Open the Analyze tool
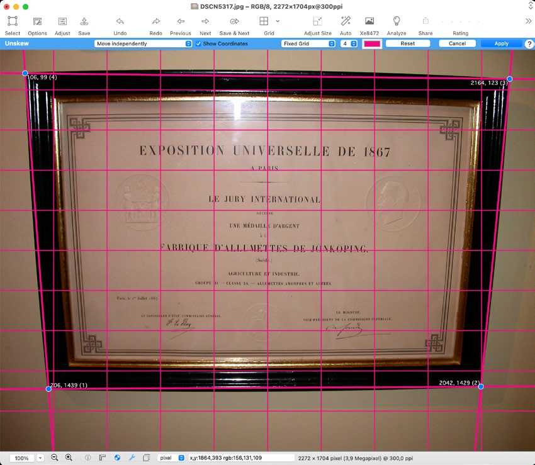Image resolution: width=535 pixels, height=465 pixels. point(396,26)
